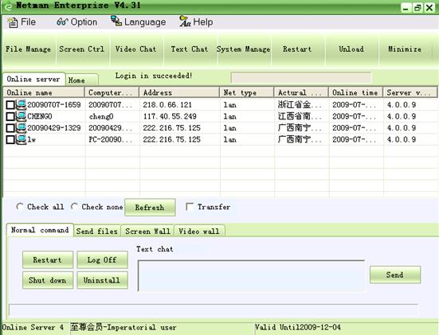This screenshot has width=439, height=335.
Task: Click the Shut down button
Action: 48,280
